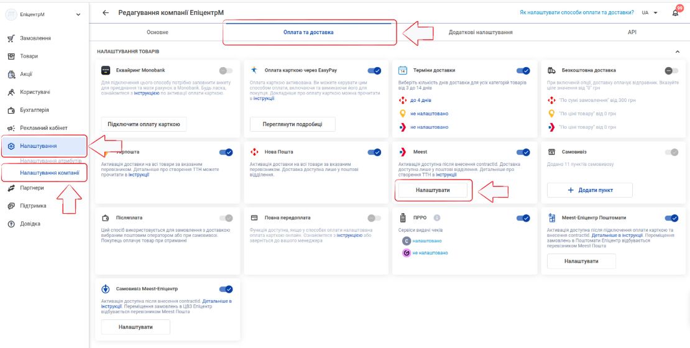This screenshot has height=348, width=690.
Task: Toggle the Meest delivery switch
Action: point(523,152)
